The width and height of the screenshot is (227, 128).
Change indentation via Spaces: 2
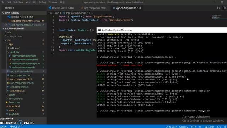[x=184, y=127]
